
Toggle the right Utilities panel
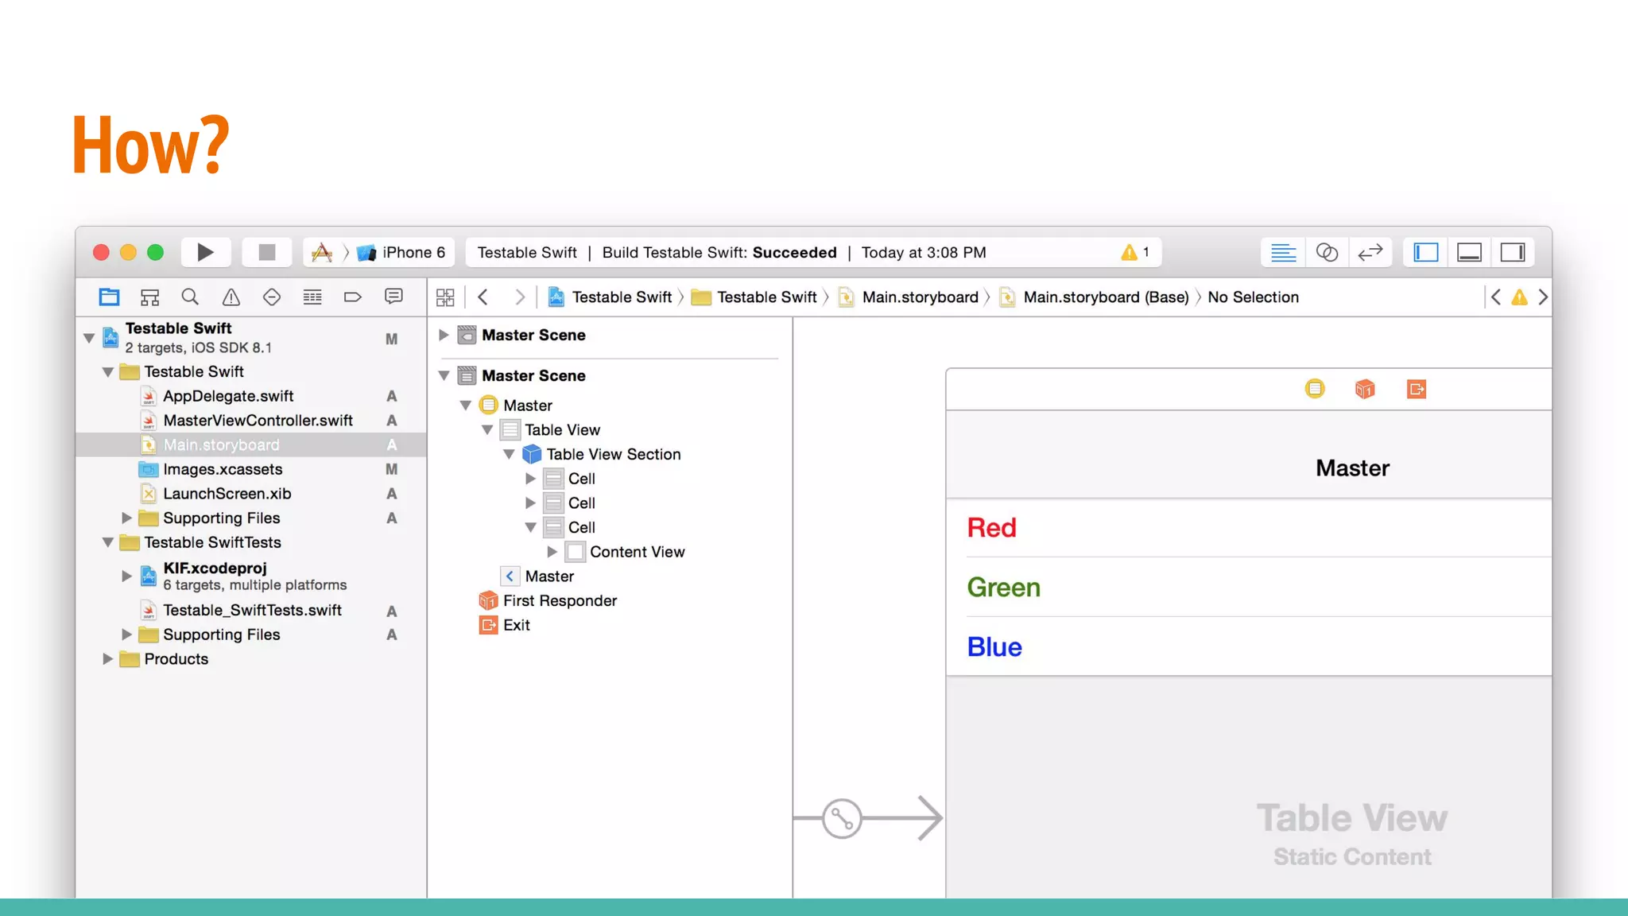coord(1512,252)
